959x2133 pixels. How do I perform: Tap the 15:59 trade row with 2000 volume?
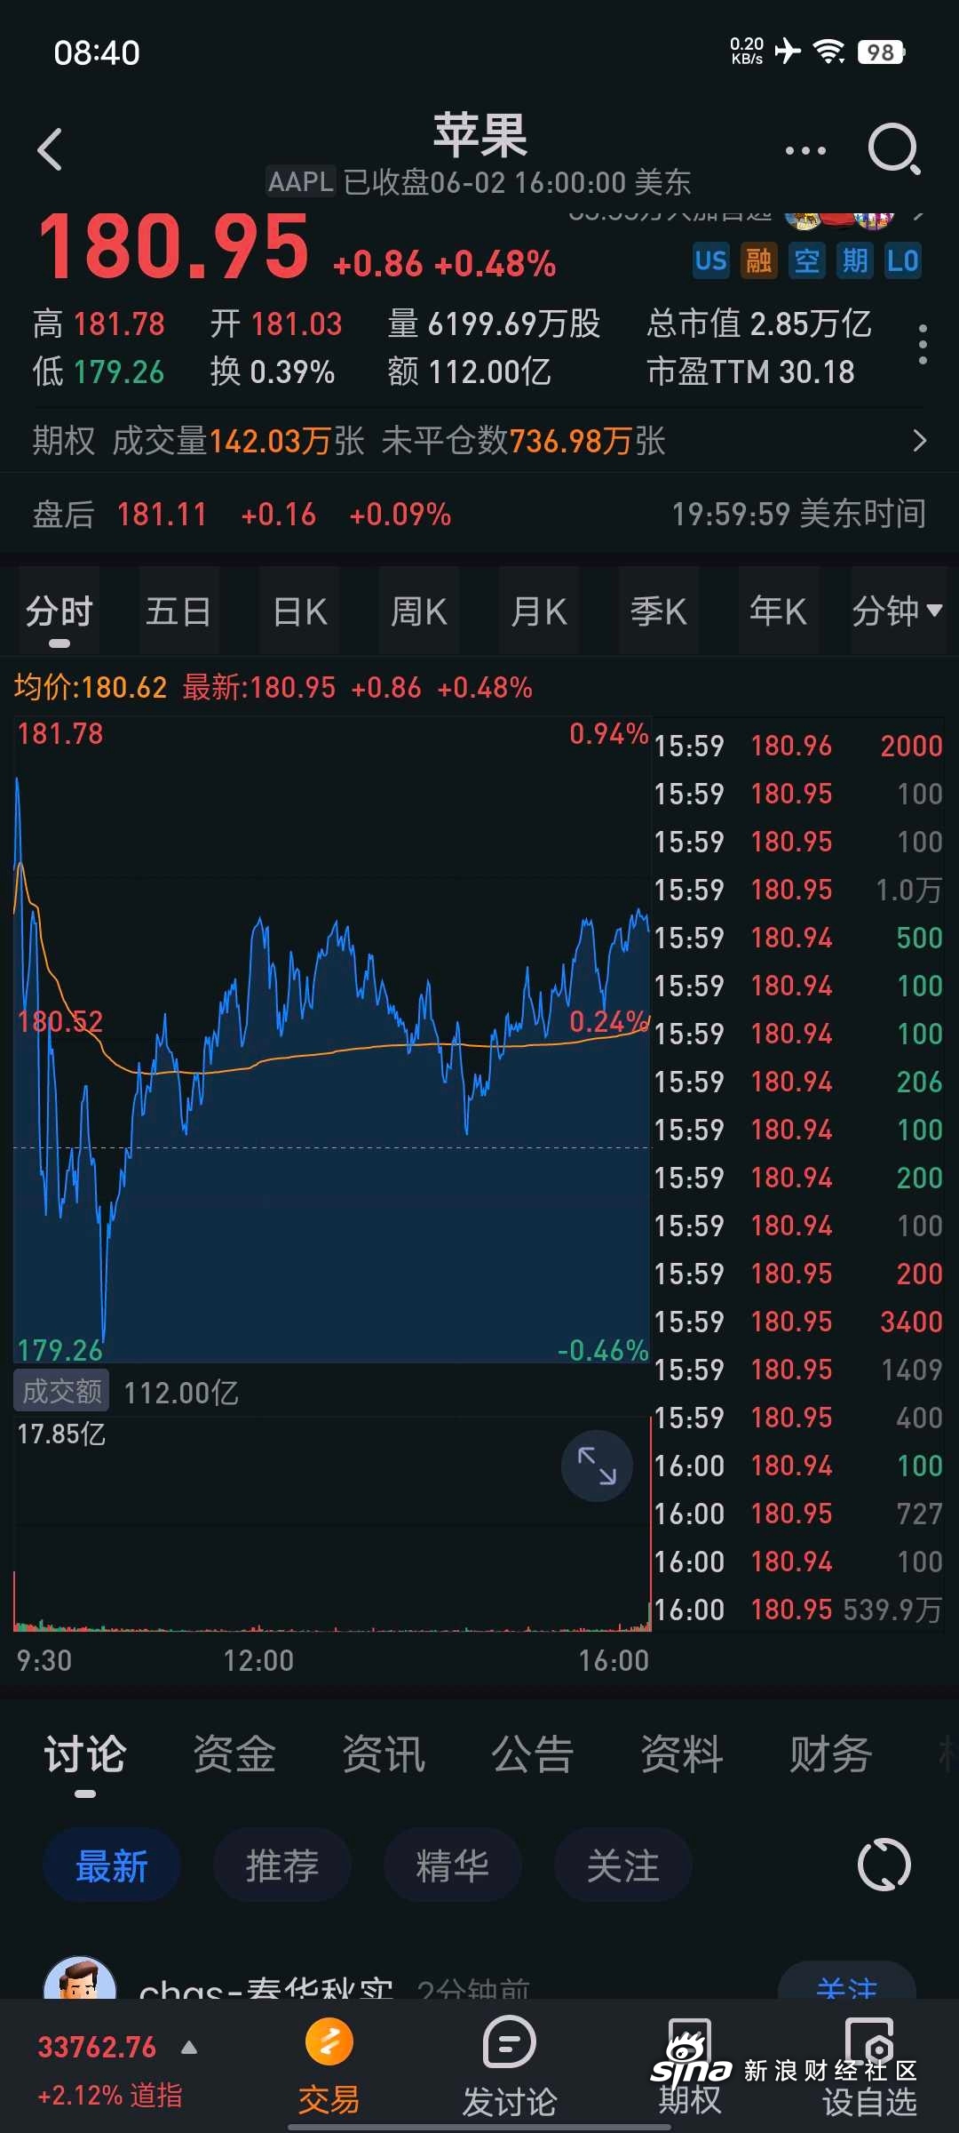tap(797, 746)
